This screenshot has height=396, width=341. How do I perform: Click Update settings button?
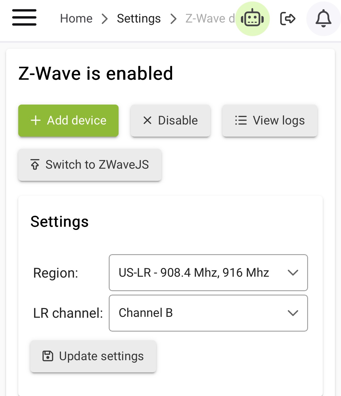(93, 356)
